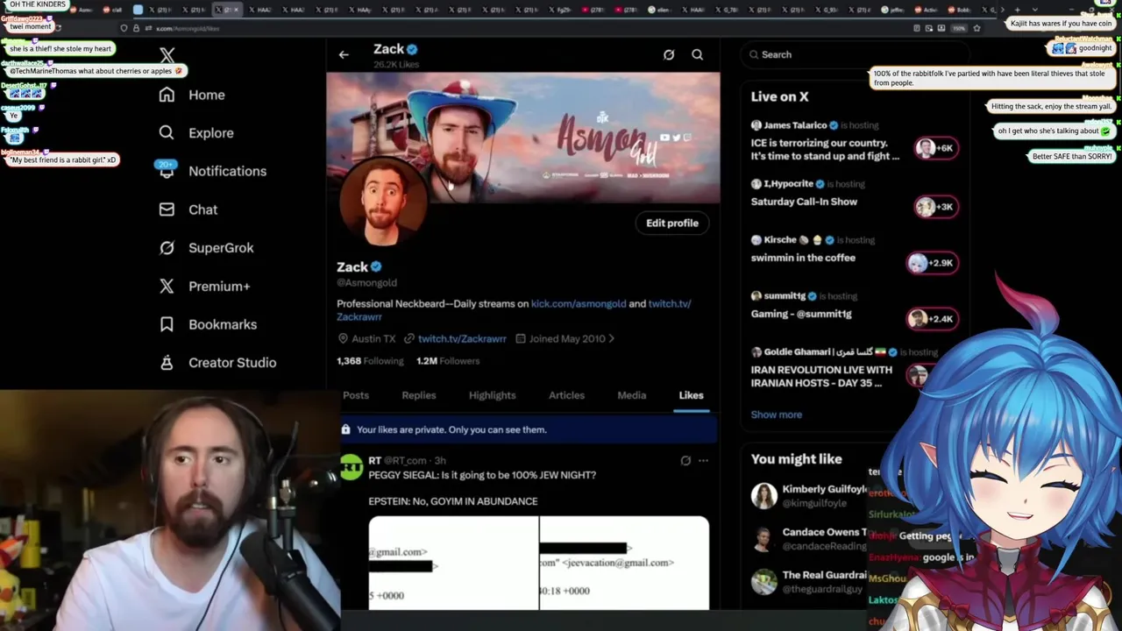Viewport: 1122px width, 631px height.
Task: Click the refresh icon in profile header
Action: point(669,54)
